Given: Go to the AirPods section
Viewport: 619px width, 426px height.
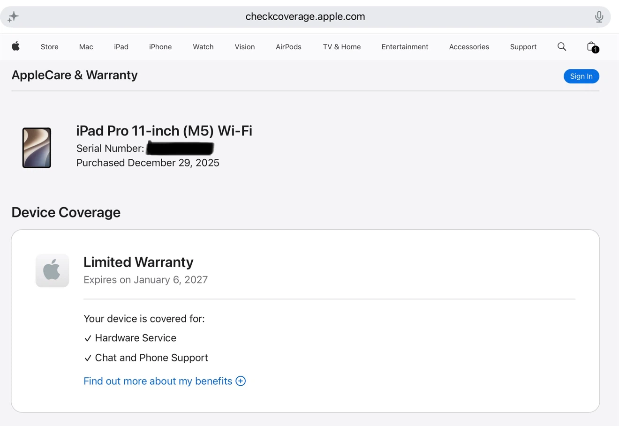Looking at the screenshot, I should 288,47.
